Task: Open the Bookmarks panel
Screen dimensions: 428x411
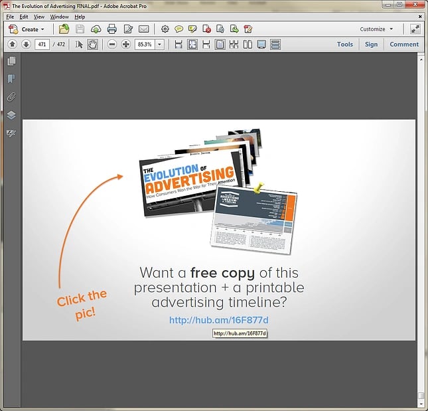Action: [x=11, y=79]
